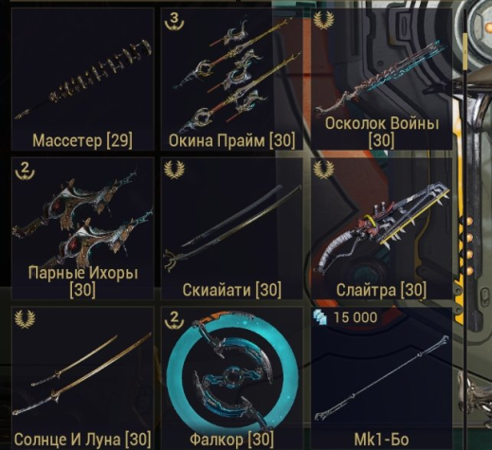This screenshot has height=450, width=492.
Task: Pick the Солнце И Луна swords
Action: click(82, 378)
